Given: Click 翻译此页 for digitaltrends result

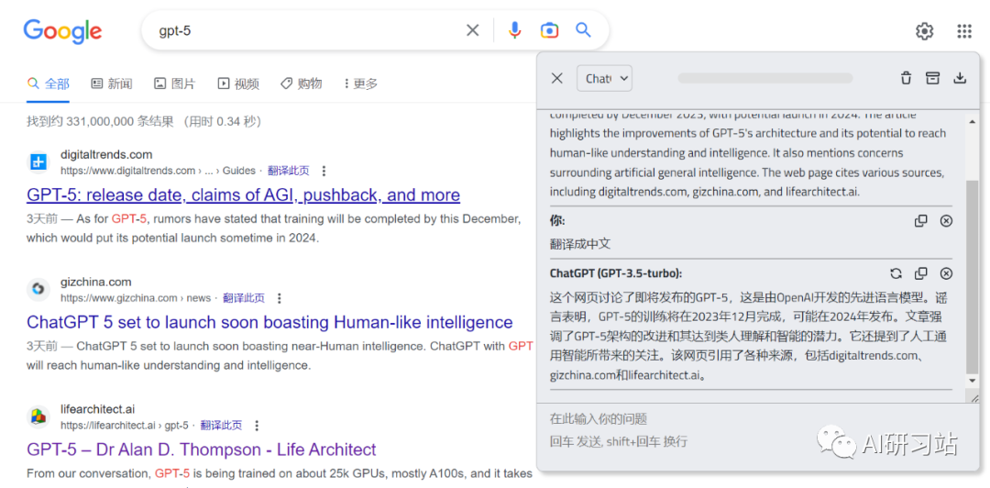Looking at the screenshot, I should pyautogui.click(x=289, y=171).
